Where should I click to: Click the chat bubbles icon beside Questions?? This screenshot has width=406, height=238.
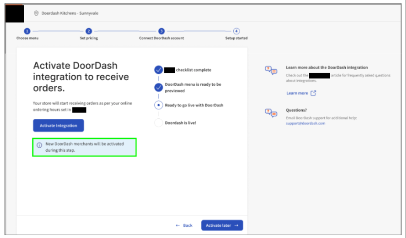click(x=271, y=113)
